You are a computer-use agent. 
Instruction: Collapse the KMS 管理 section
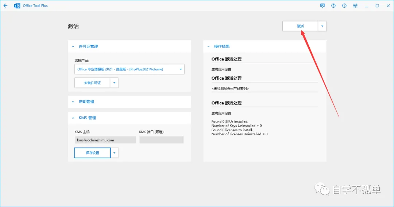coord(130,118)
